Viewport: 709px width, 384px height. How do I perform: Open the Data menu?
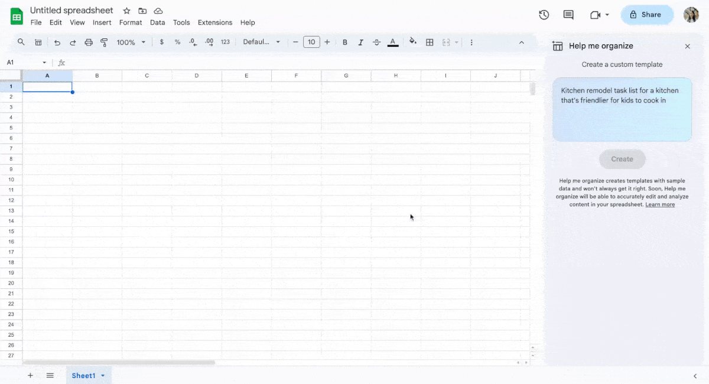tap(158, 22)
